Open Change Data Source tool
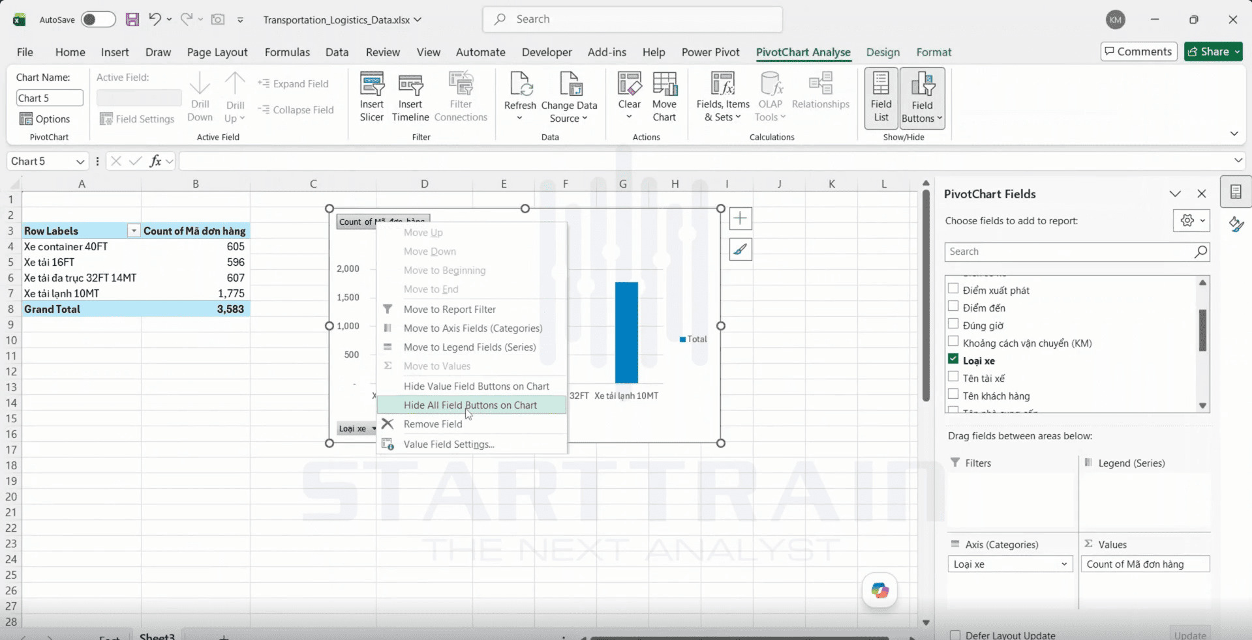 pos(569,97)
